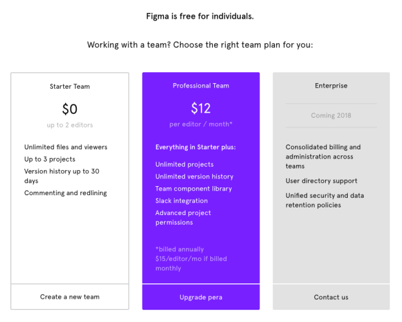Select the Starter Team plan title
Viewport: 402px width, 322px height.
click(70, 86)
